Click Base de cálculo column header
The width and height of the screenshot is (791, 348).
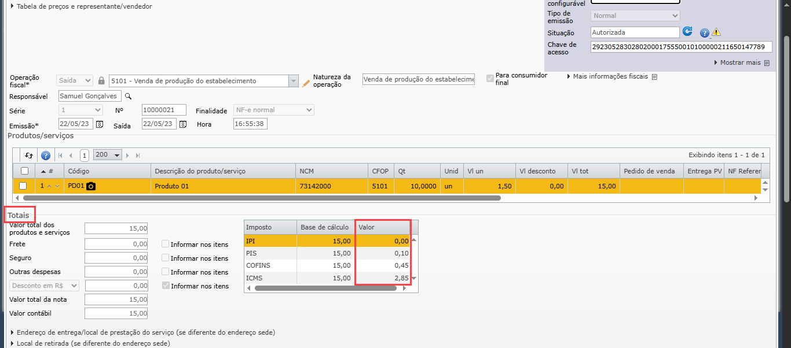click(x=325, y=227)
